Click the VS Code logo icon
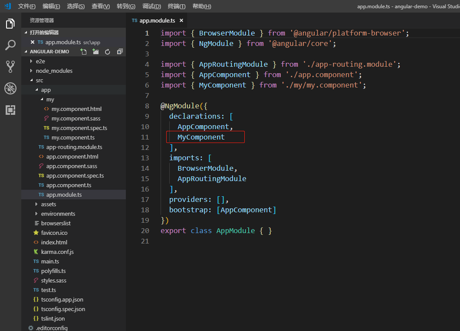The image size is (460, 331). point(8,6)
